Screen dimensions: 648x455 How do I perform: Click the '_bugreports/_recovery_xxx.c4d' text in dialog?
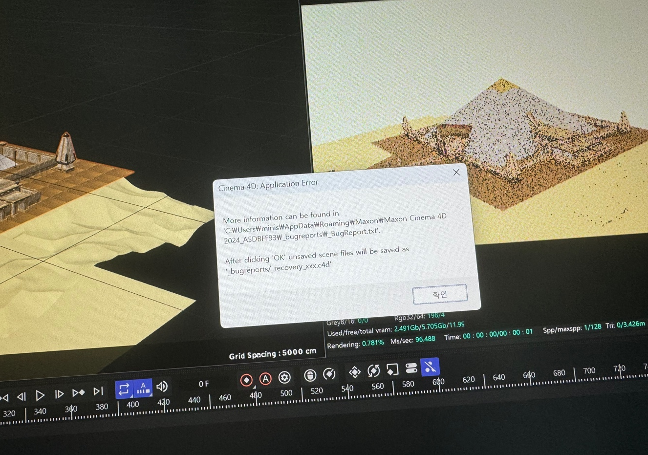[x=279, y=267]
